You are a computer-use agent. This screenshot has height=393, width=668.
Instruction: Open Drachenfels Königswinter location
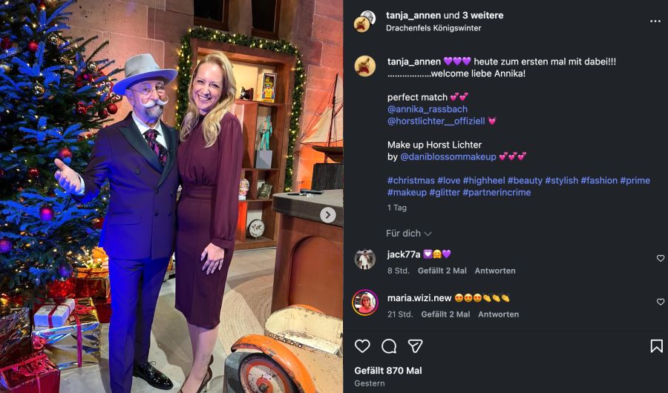pyautogui.click(x=433, y=28)
